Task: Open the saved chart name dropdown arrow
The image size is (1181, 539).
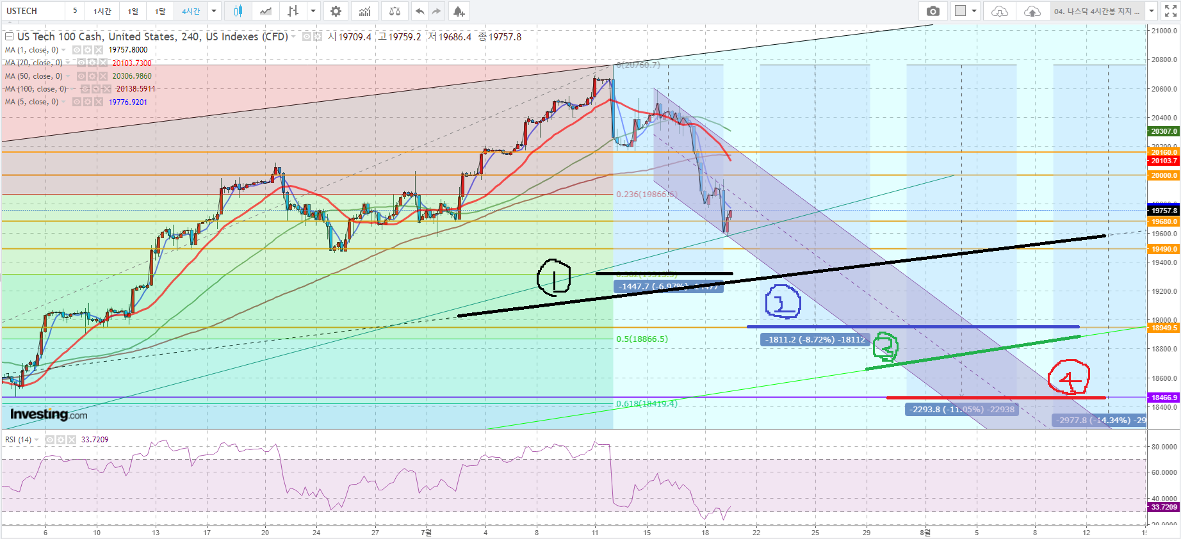Action: point(1152,11)
